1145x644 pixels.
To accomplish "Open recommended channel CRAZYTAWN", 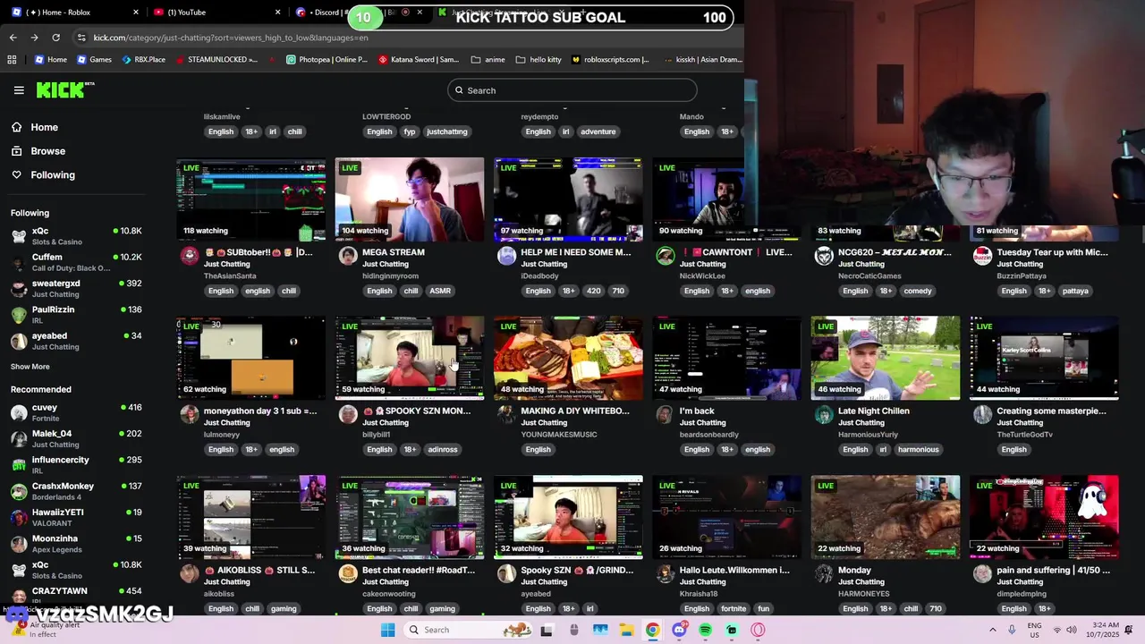I will pyautogui.click(x=76, y=595).
